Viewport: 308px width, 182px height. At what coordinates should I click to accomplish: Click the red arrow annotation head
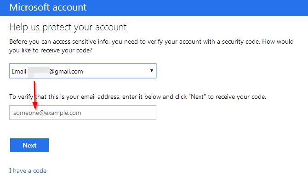[x=35, y=106]
